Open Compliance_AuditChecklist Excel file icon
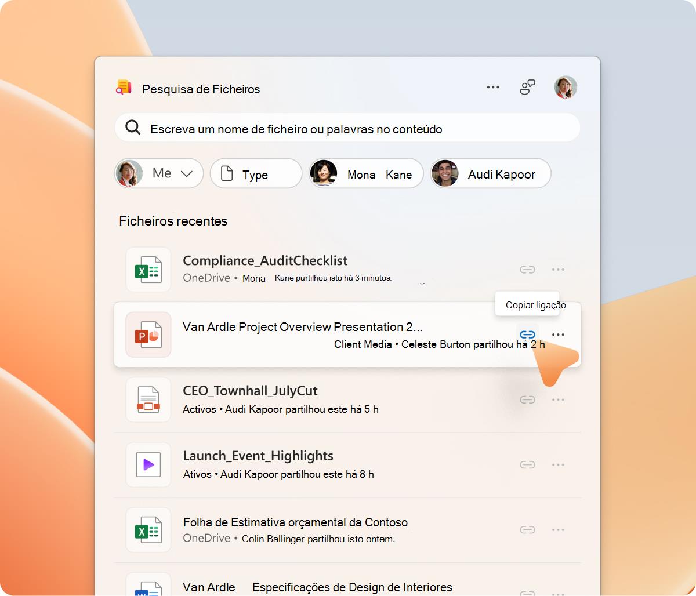Viewport: 696px width, 596px height. (148, 270)
